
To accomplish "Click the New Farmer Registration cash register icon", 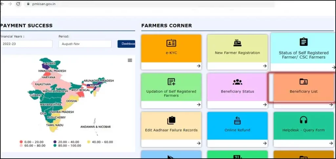I will pos(238,43).
